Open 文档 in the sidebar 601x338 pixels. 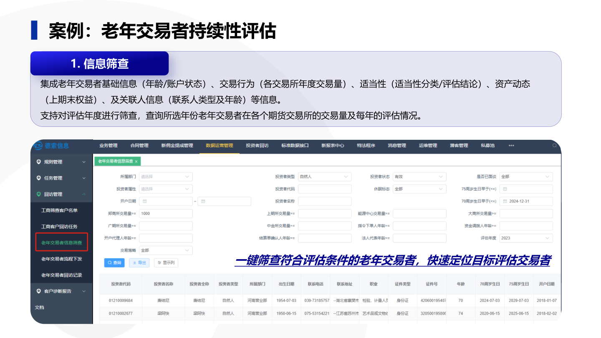point(39,307)
